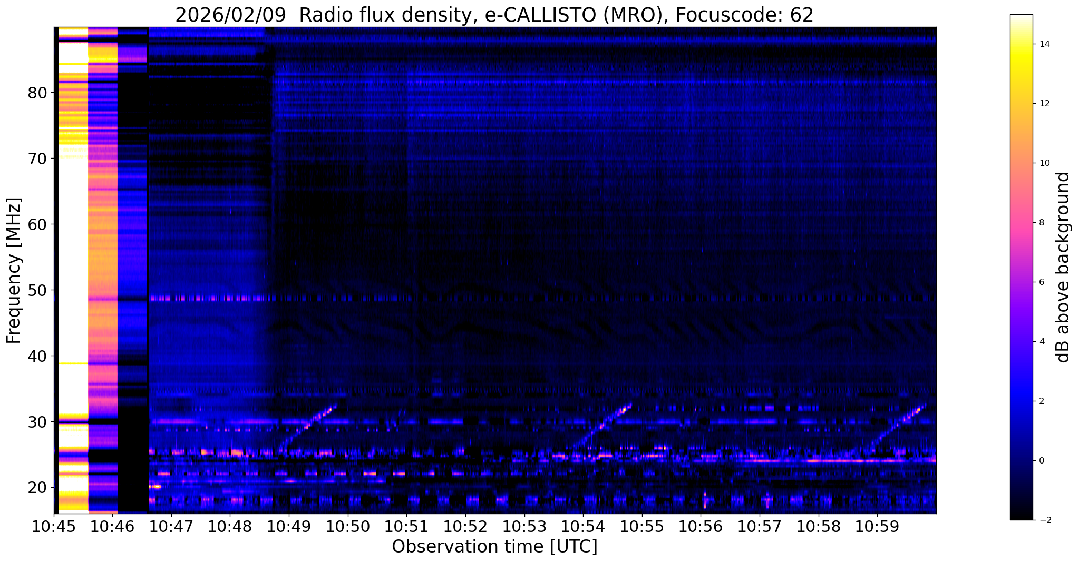The image size is (1079, 562).
Task: Click the 'Observation time [UTC]' axis label
Action: (x=494, y=547)
